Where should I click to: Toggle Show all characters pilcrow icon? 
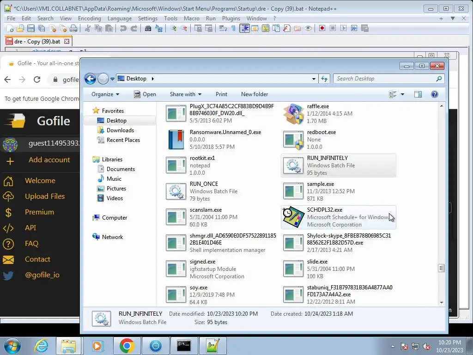pyautogui.click(x=233, y=28)
